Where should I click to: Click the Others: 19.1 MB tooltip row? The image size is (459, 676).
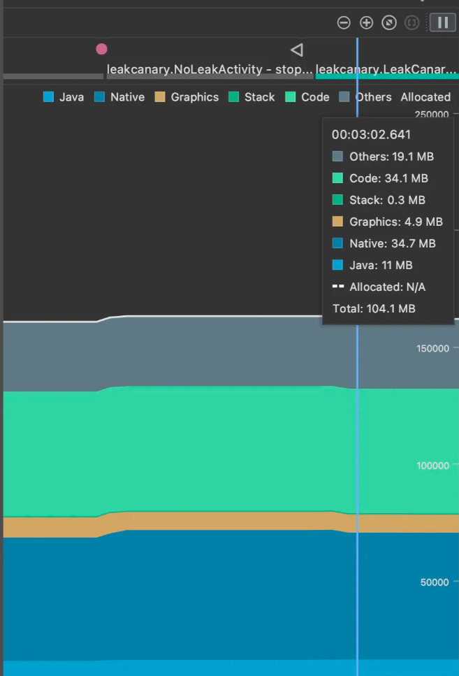(383, 157)
